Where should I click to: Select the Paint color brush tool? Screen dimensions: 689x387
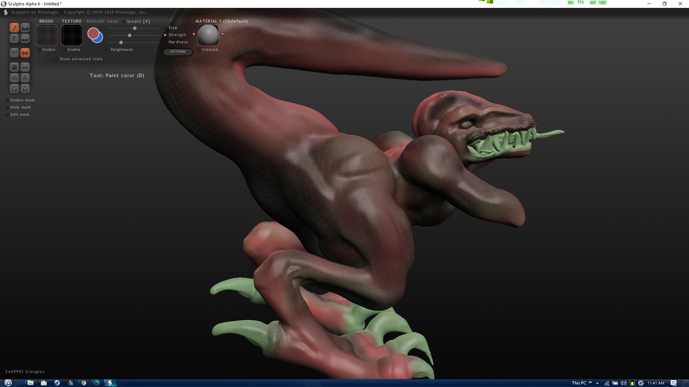point(14,28)
